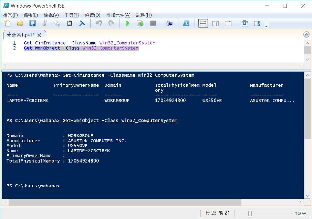Click line 1 Get-CimInstance command in editor
Screen dimensions: 312x219
coord(90,43)
